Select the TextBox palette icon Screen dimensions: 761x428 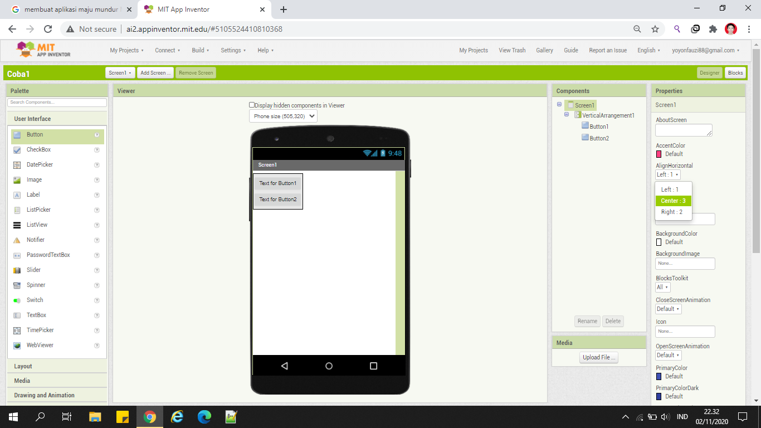17,315
